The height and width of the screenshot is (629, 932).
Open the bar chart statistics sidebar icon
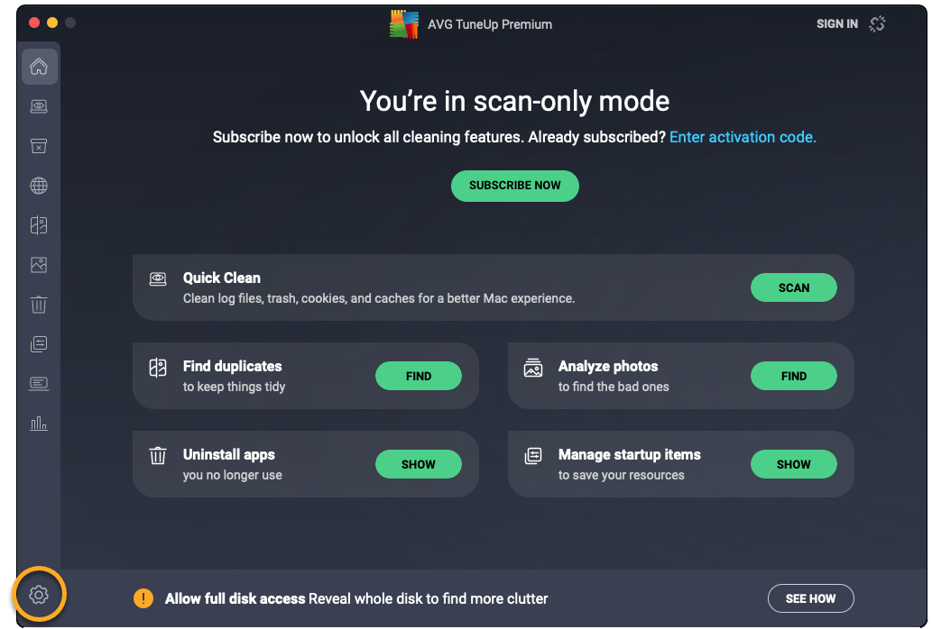point(39,424)
